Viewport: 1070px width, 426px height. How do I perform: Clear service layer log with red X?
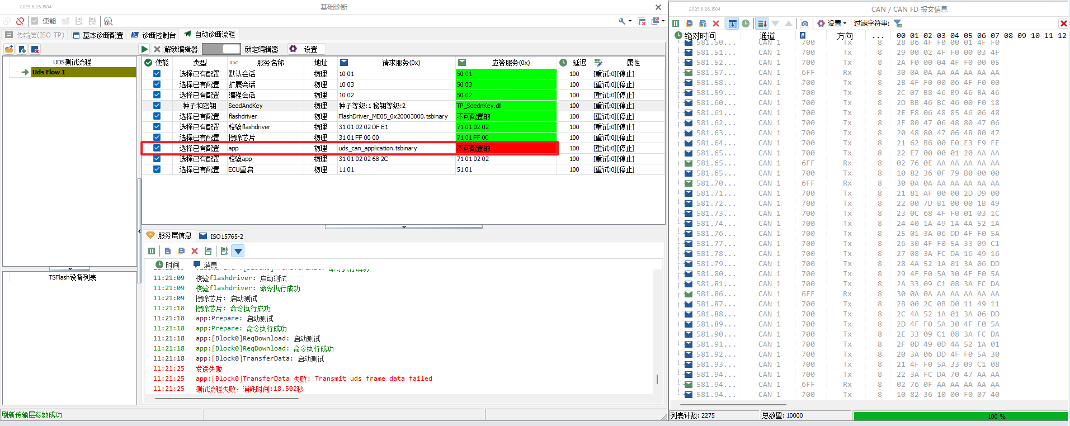195,251
